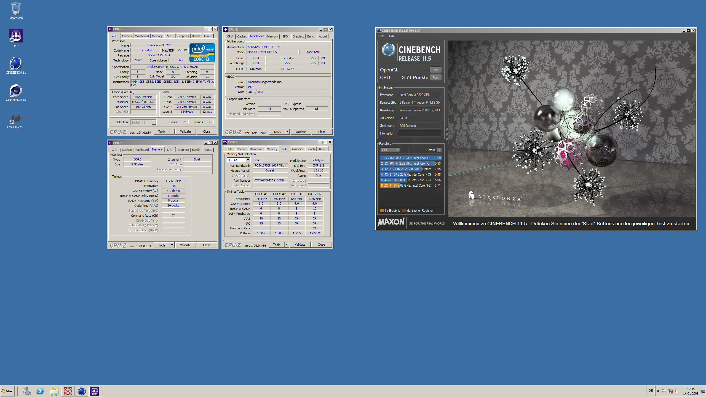This screenshot has height=397, width=706.
Task: Open the Tools dropdown arrow in the CPU-Z Memory window
Action: (x=172, y=245)
